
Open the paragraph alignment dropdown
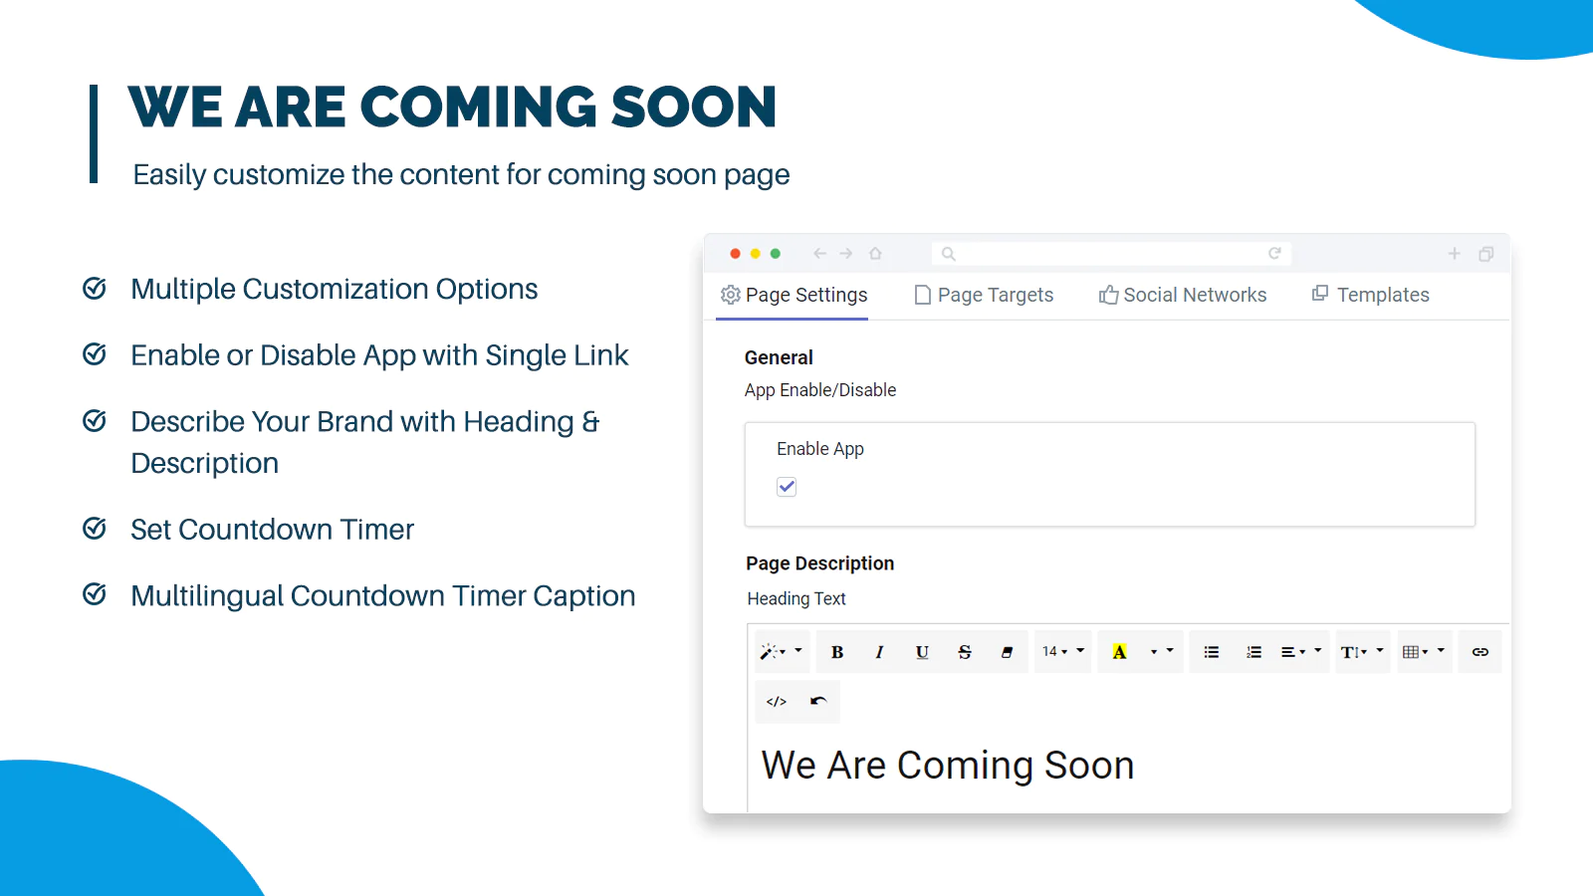pos(1301,652)
